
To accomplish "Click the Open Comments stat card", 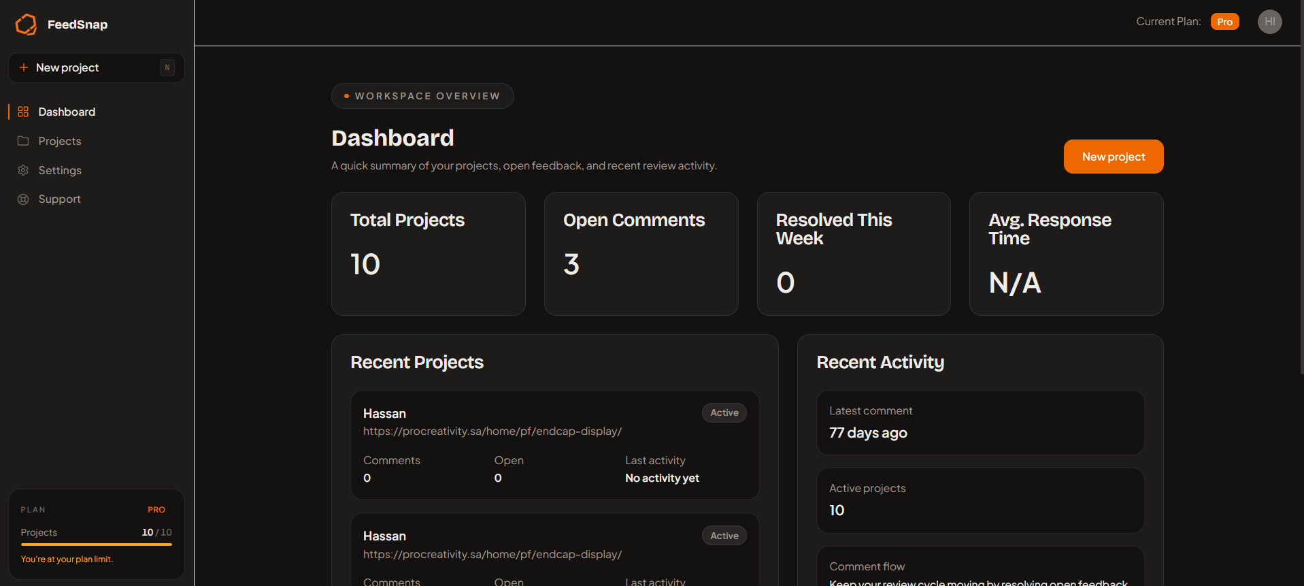I will coord(641,254).
